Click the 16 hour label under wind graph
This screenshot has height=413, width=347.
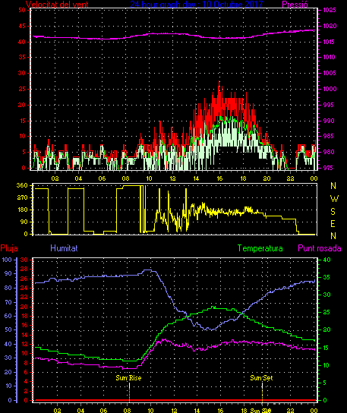click(219, 178)
